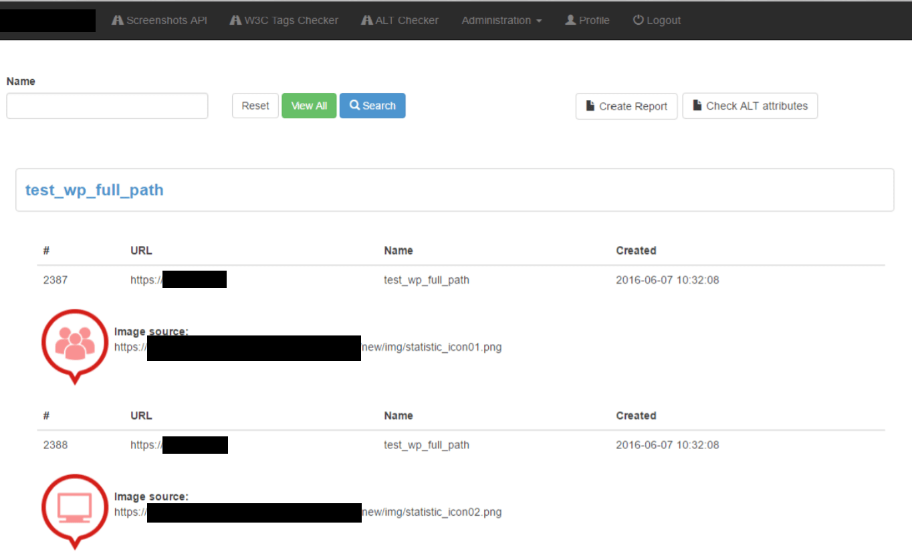
Task: Click the URL in row 2387
Action: pos(179,280)
